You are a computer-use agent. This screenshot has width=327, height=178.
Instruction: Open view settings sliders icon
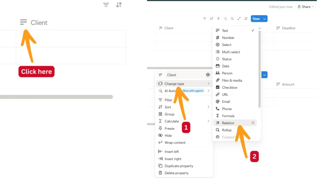(246, 18)
